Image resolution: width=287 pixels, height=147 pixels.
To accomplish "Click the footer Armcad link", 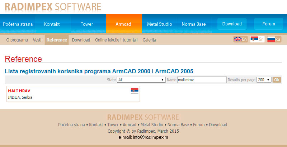I will click(x=130, y=125).
